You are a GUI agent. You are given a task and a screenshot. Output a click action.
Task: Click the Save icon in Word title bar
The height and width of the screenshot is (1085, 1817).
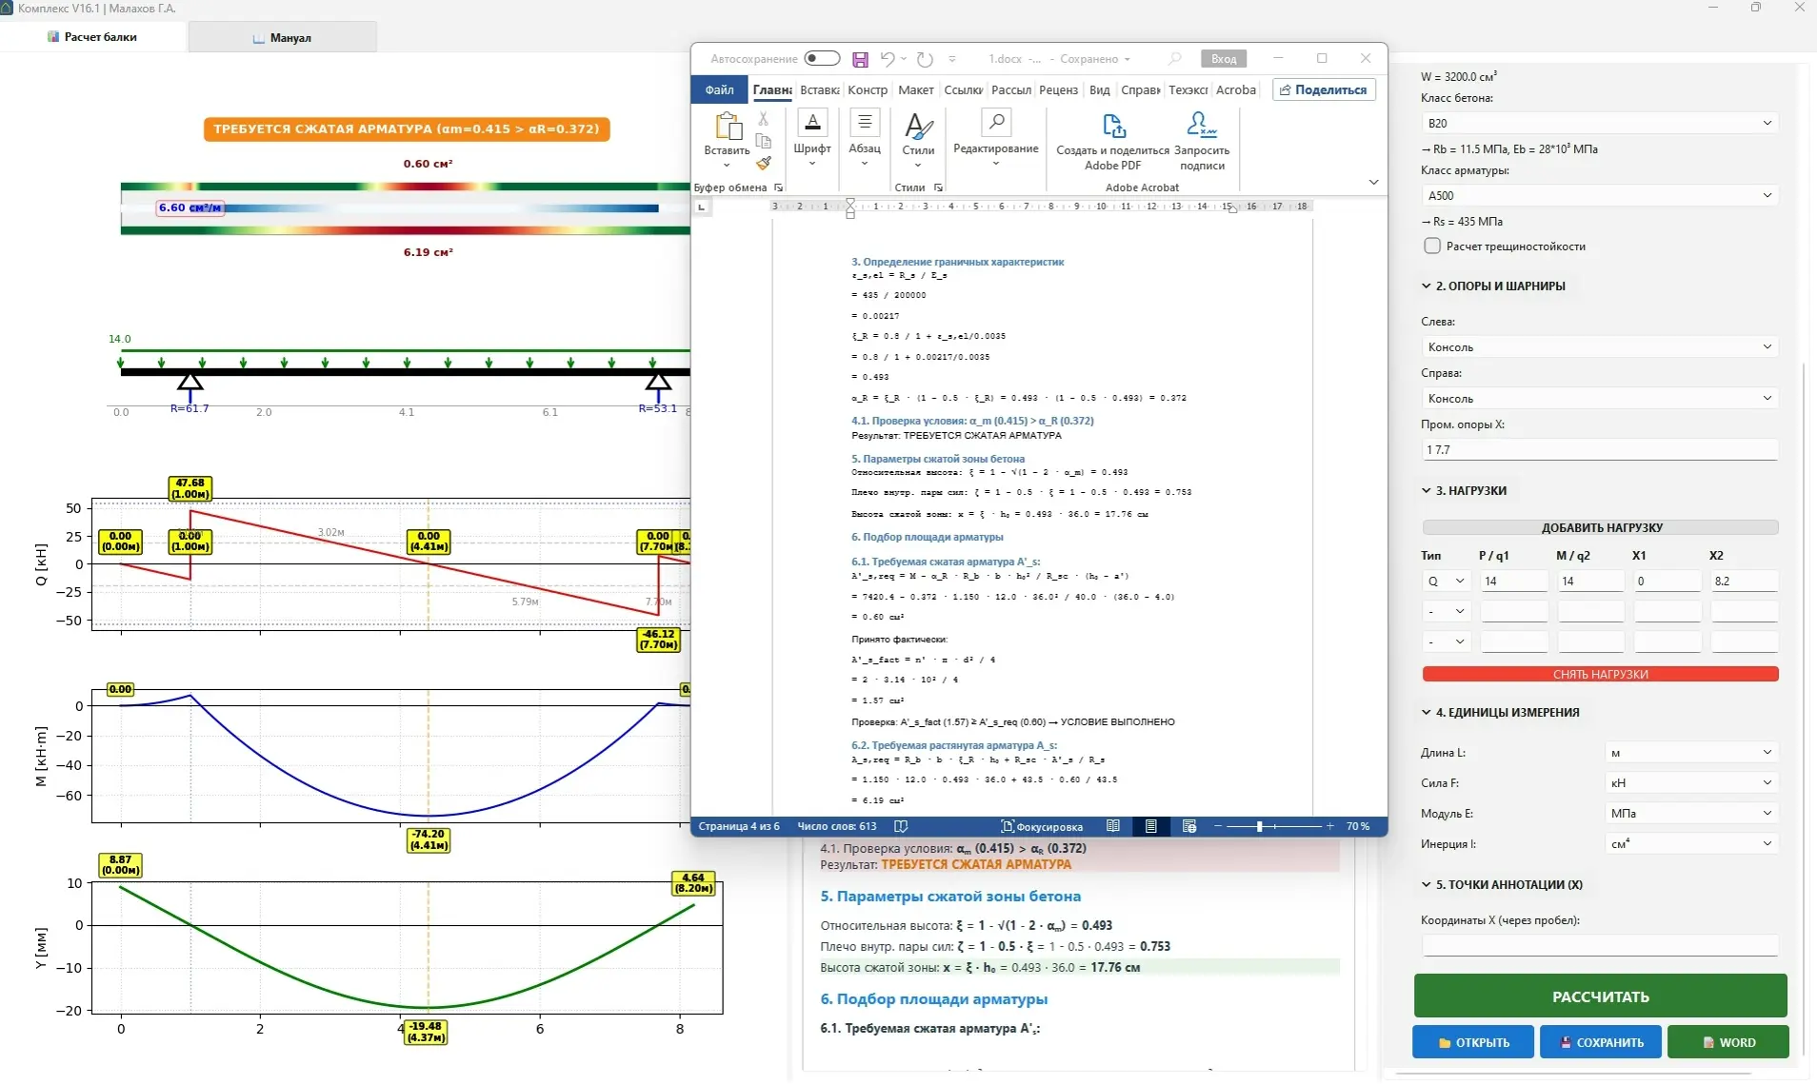(x=860, y=59)
